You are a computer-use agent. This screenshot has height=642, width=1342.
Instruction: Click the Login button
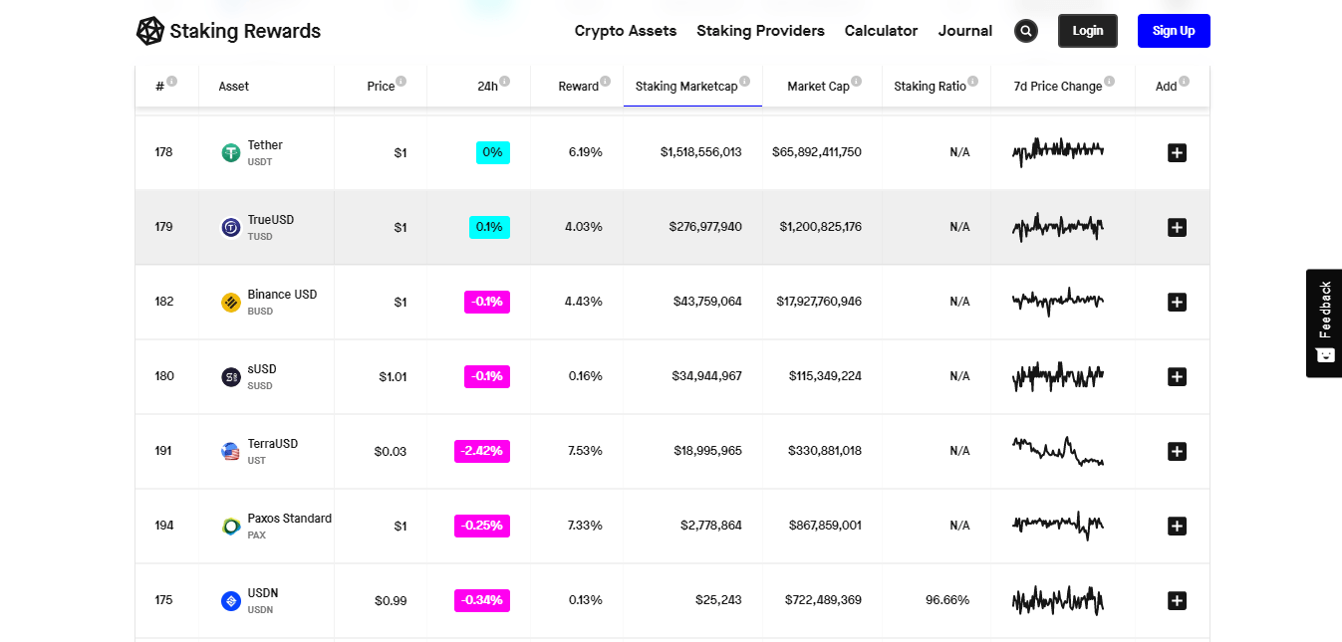pos(1088,31)
